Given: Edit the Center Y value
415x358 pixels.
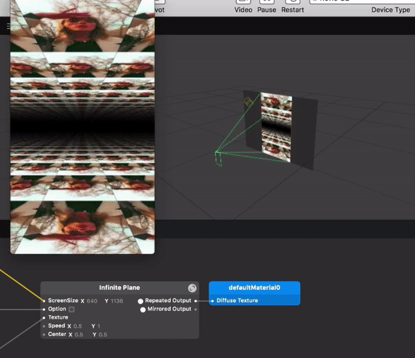Looking at the screenshot, I should (102, 335).
